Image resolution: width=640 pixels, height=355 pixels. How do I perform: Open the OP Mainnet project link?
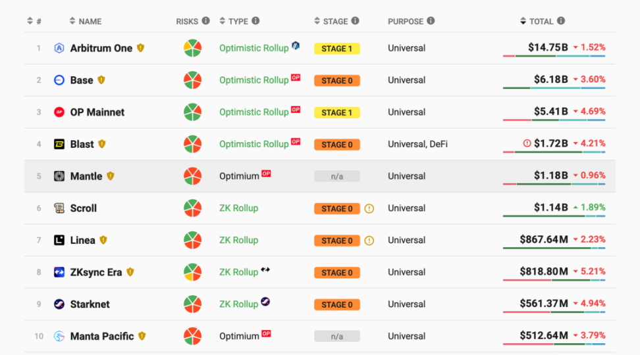click(x=97, y=112)
